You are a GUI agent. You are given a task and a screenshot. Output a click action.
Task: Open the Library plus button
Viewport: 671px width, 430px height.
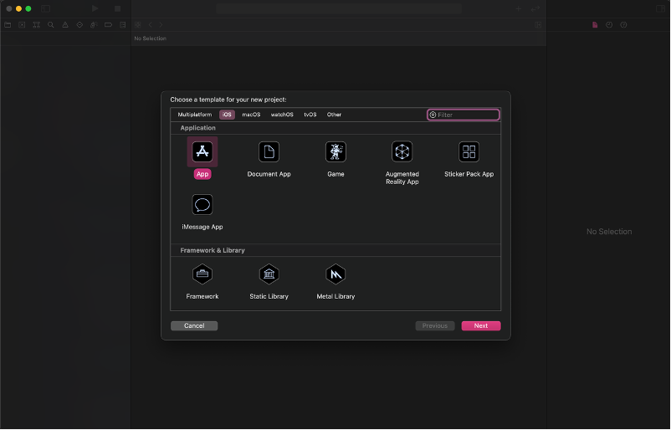point(518,8)
